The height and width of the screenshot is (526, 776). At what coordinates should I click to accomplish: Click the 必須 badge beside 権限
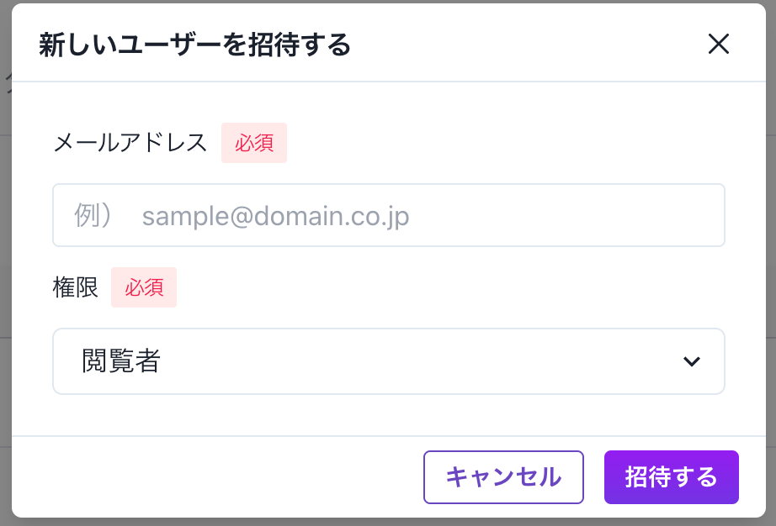coord(144,287)
